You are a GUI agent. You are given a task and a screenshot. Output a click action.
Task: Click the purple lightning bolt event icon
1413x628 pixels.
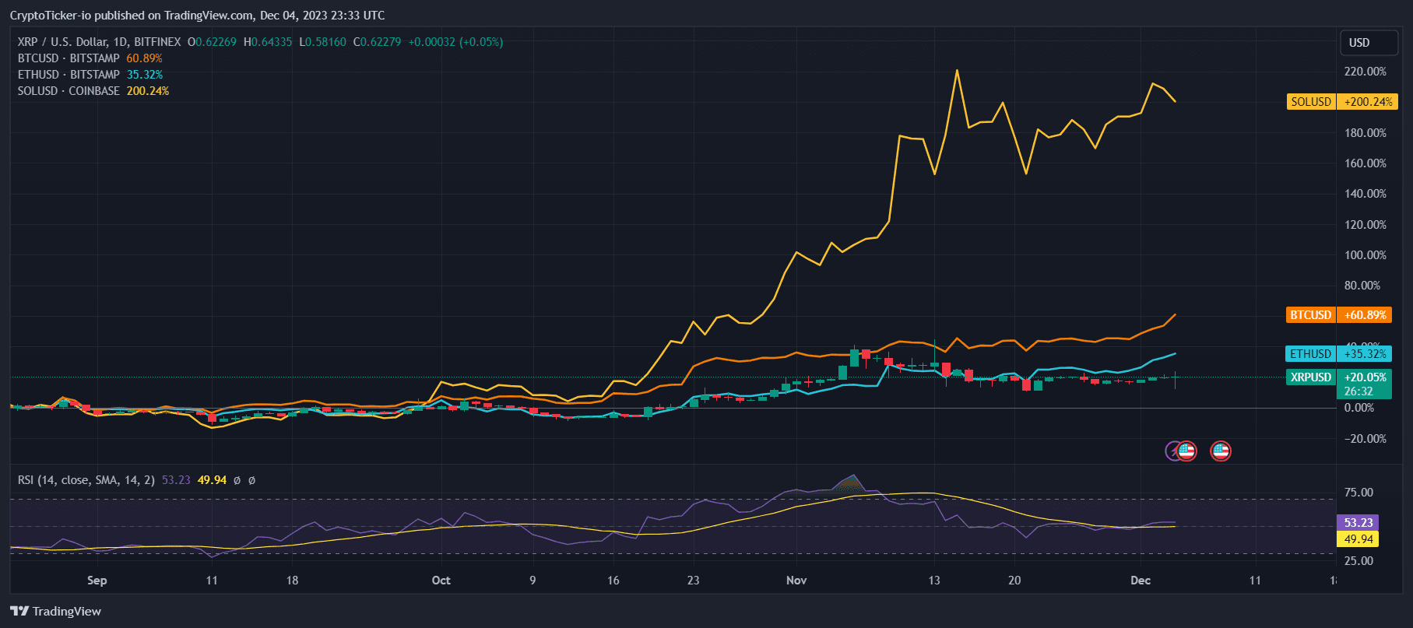click(x=1171, y=451)
